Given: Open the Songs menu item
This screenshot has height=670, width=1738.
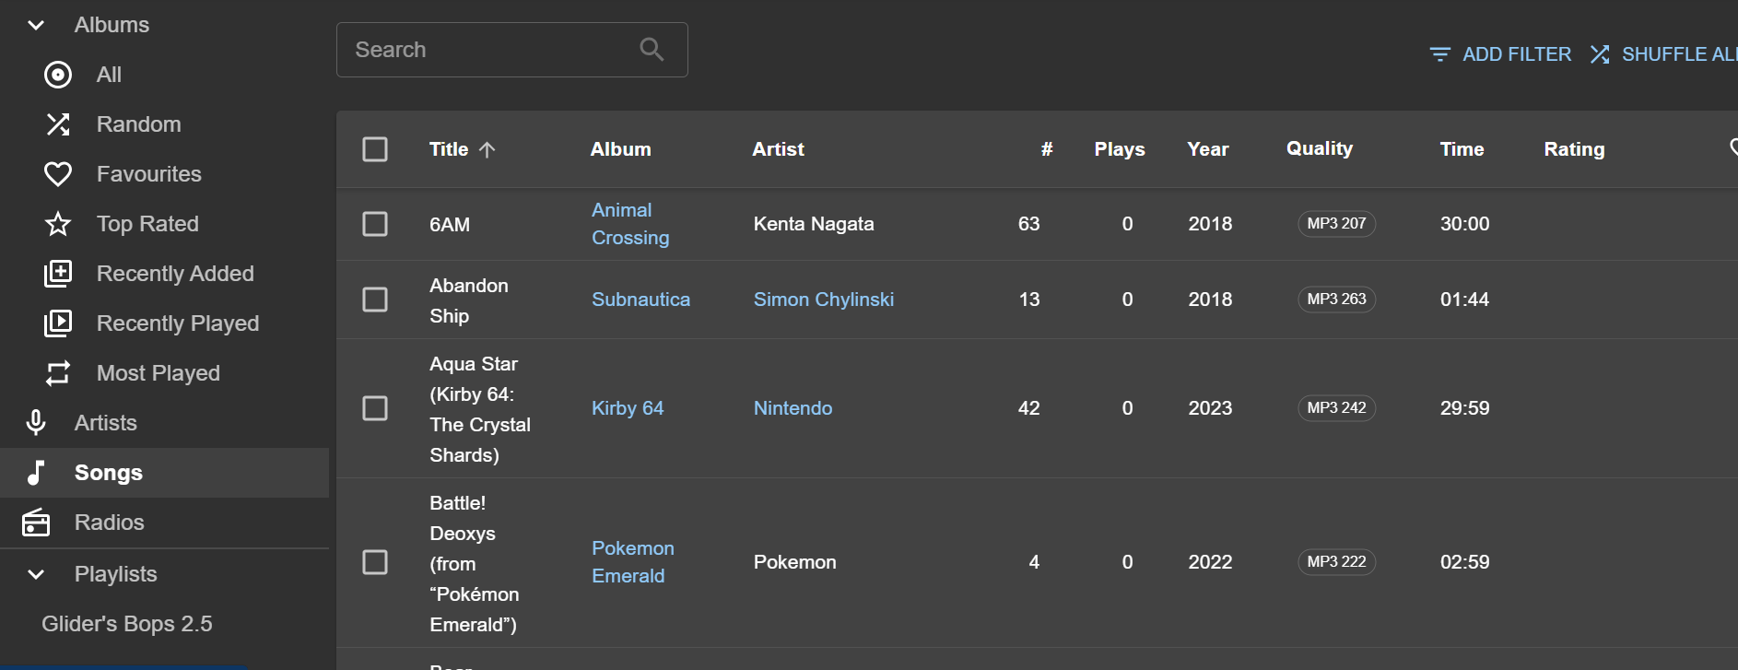Looking at the screenshot, I should coord(109,473).
